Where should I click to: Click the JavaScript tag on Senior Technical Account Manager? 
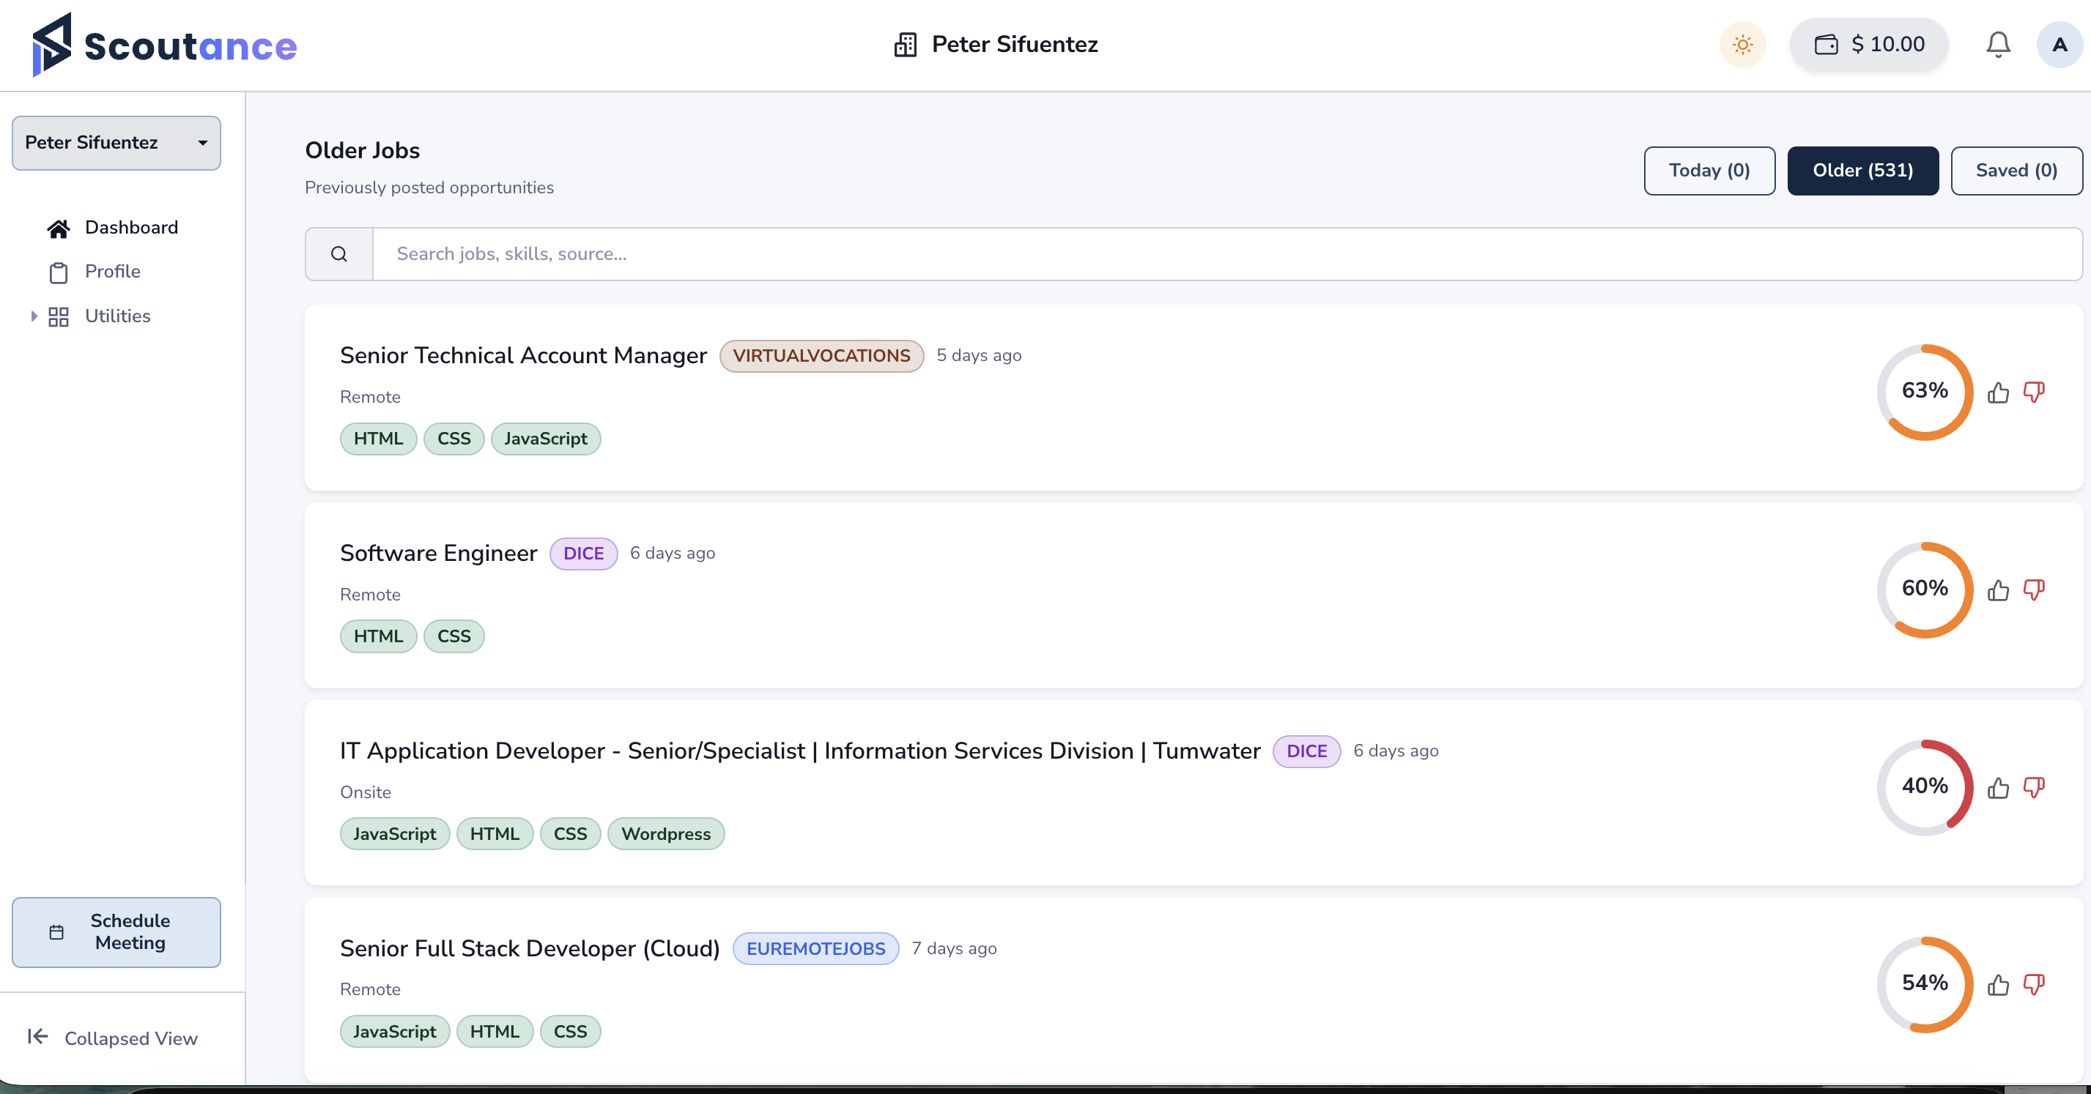pyautogui.click(x=546, y=438)
